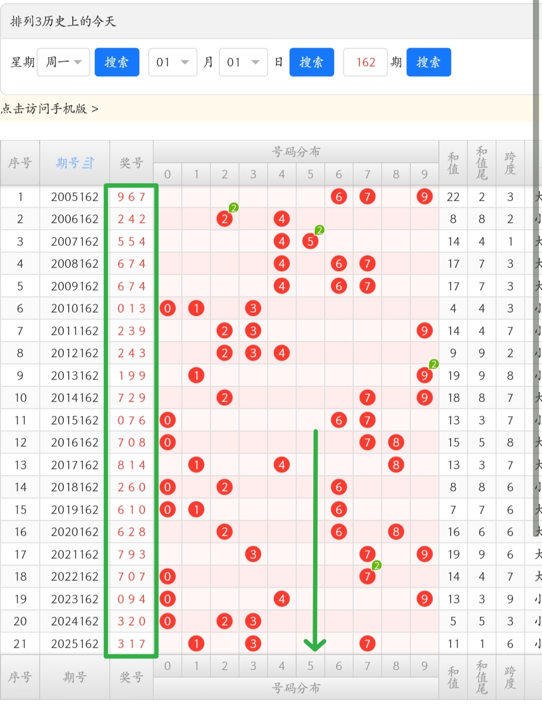
Task: Click the 跨度 column header at top
Action: [510, 163]
